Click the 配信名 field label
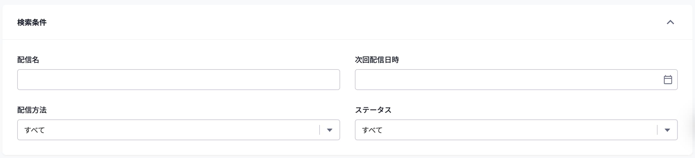The image size is (695, 158). [x=28, y=60]
